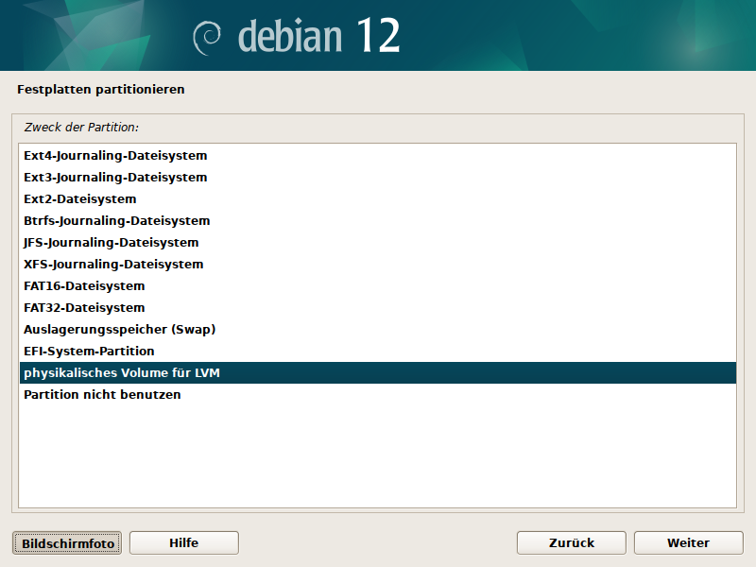Click the Debian swirl logo
This screenshot has height=567, width=756.
[x=207, y=37]
